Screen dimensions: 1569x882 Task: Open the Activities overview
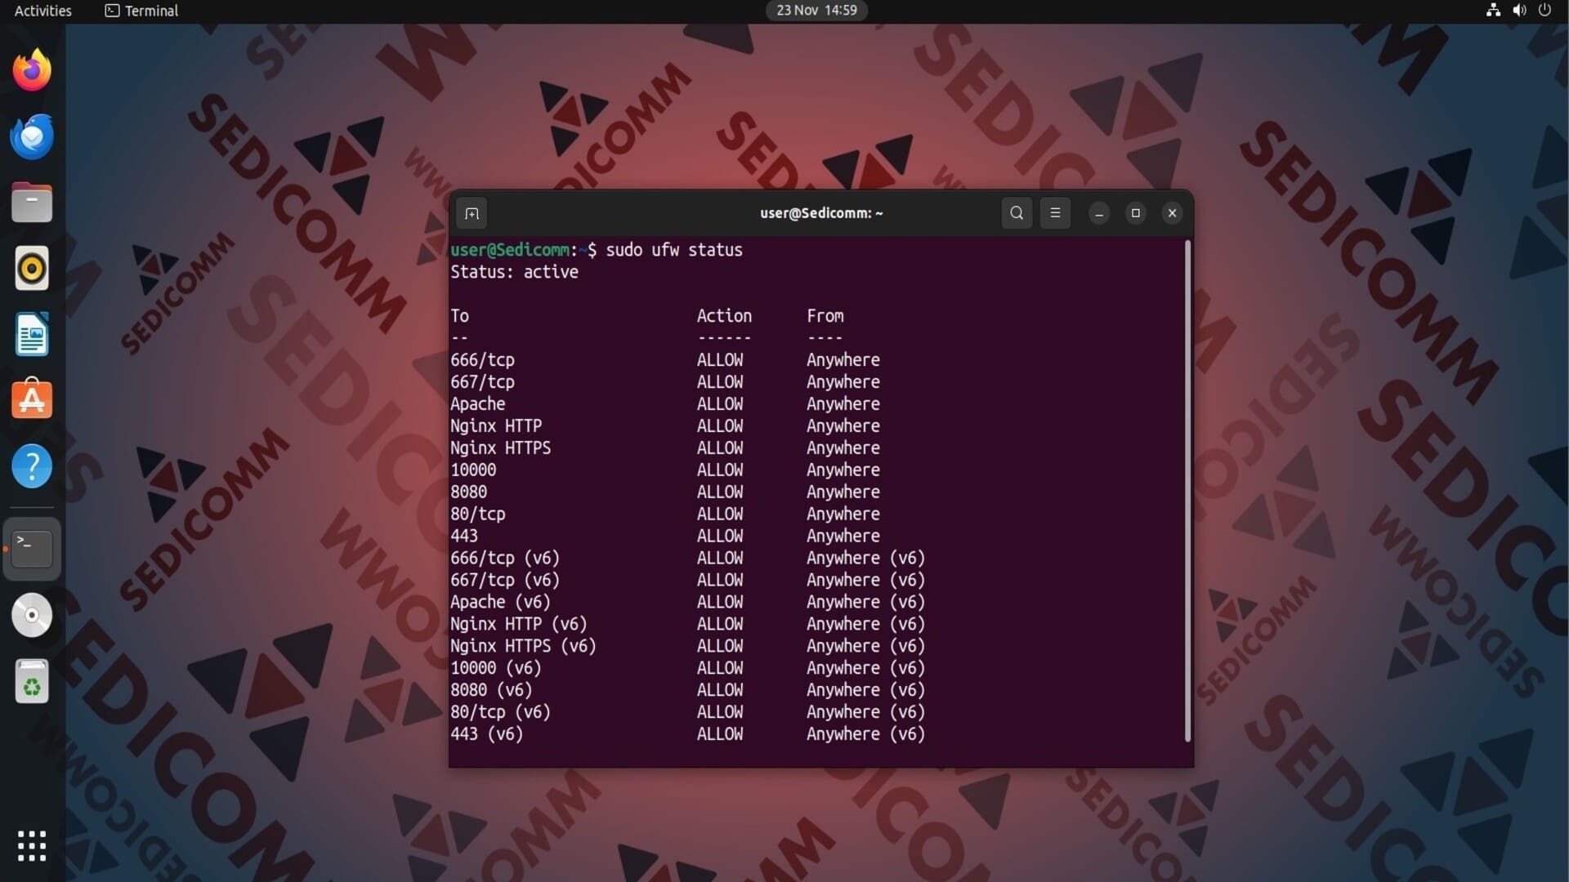[42, 11]
